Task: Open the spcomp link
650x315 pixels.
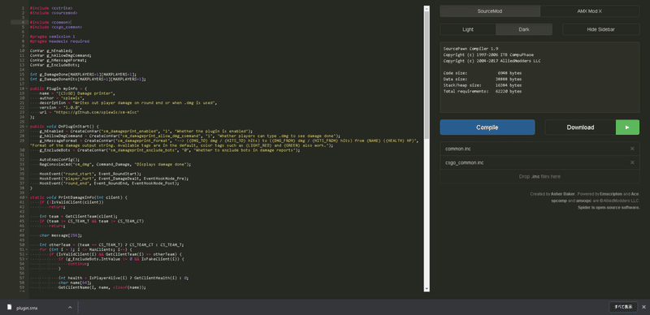Action: pos(558,201)
